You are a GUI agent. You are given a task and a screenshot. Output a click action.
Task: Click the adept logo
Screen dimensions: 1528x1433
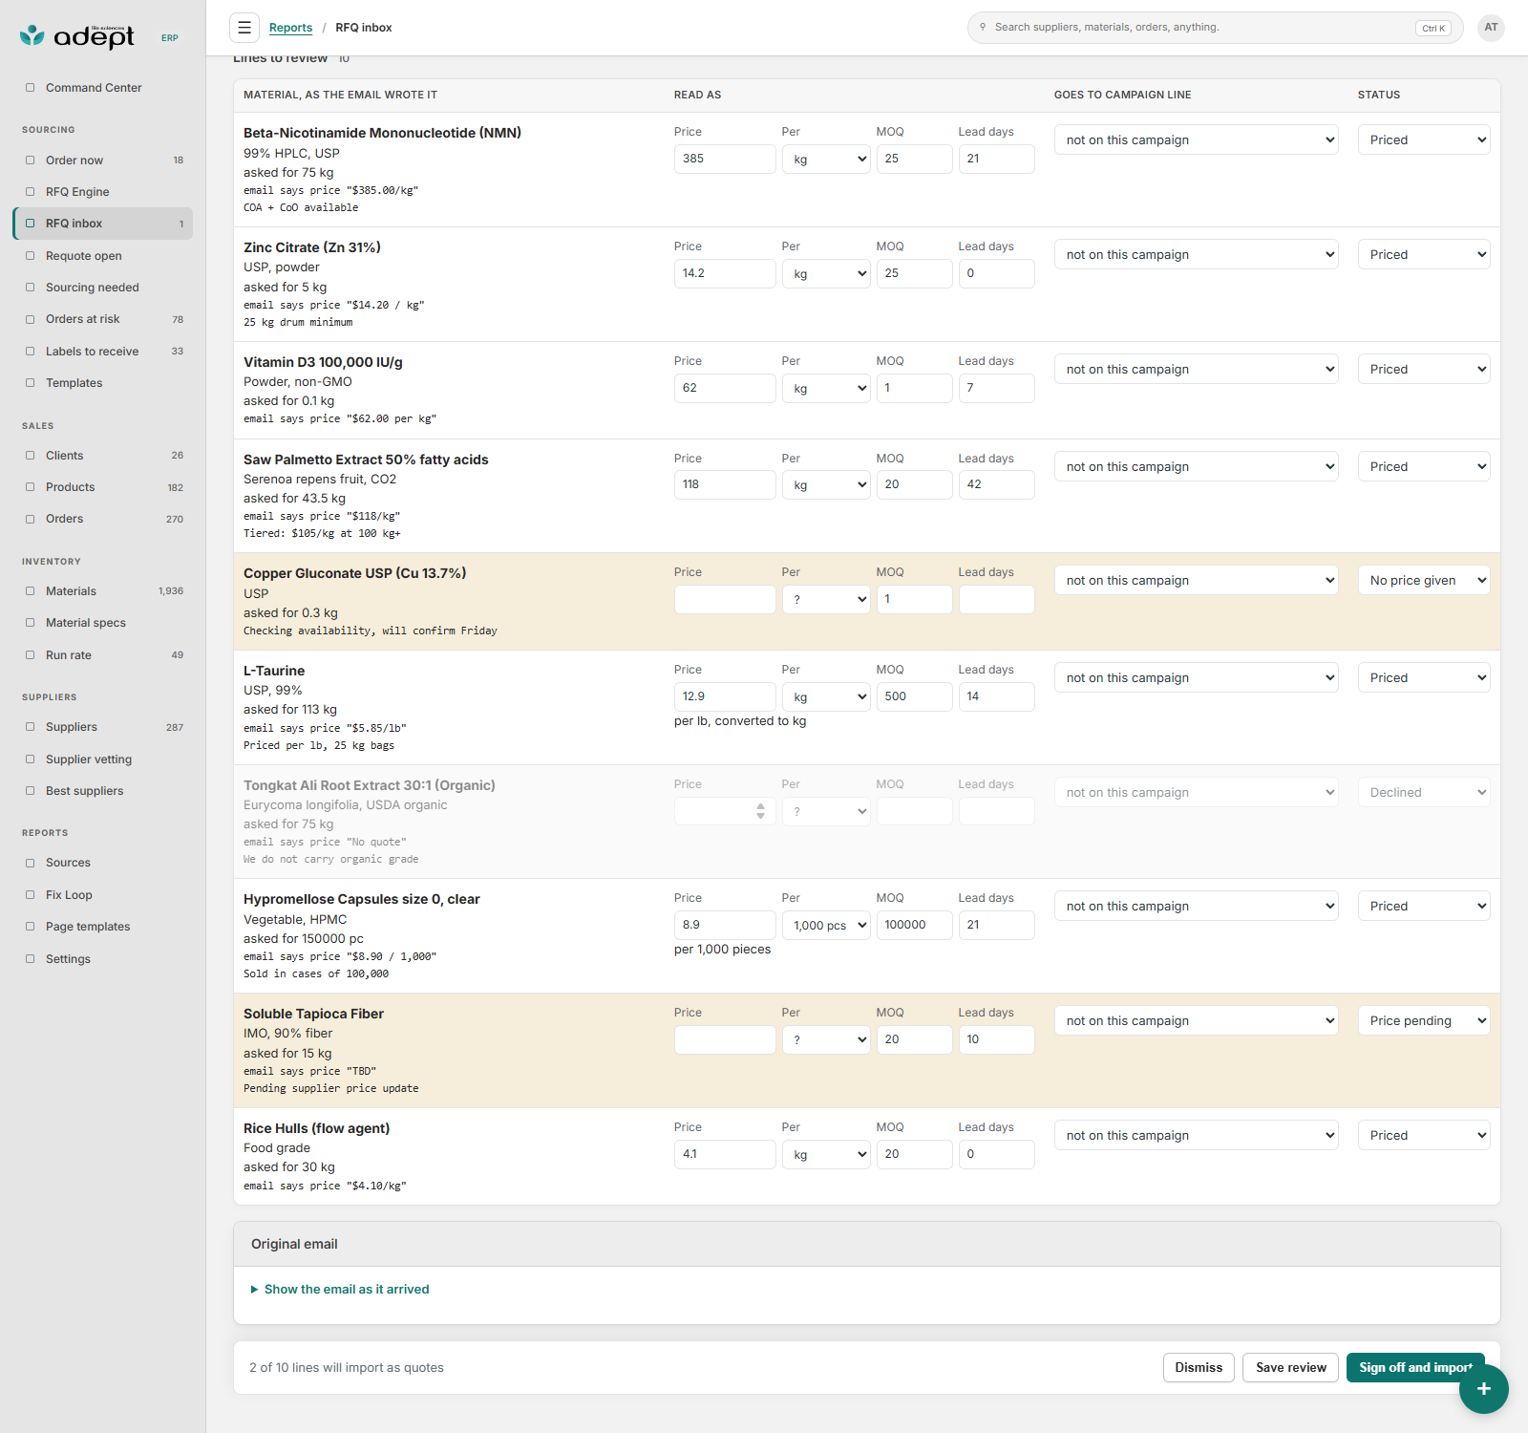(x=76, y=36)
